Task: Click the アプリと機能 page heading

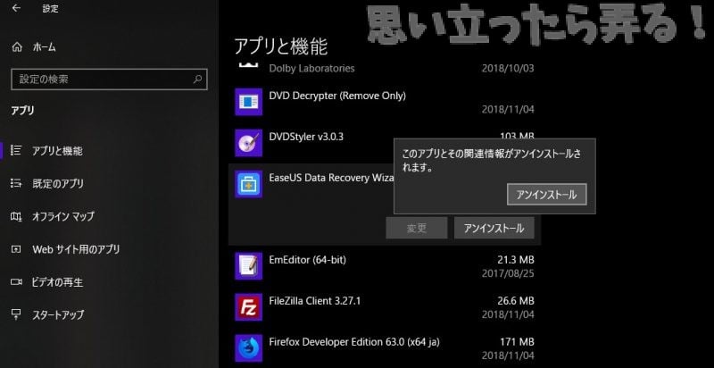Action: click(281, 46)
